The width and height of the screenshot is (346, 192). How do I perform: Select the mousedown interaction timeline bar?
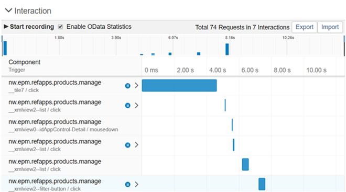click(232, 125)
